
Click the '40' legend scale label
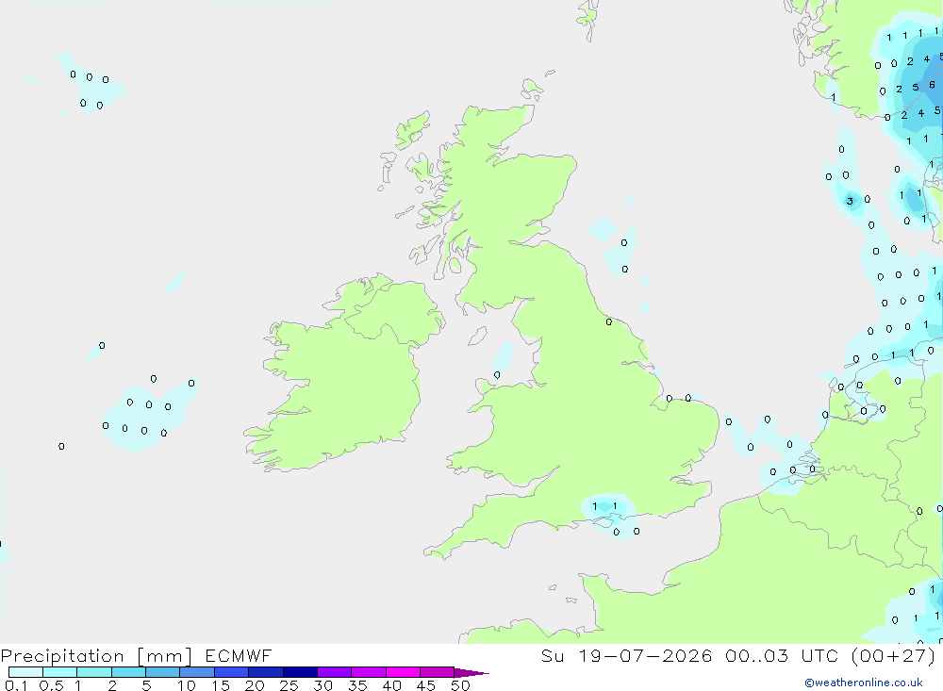point(392,685)
